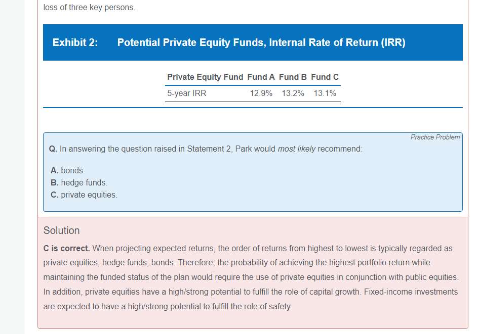This screenshot has height=334, width=478.
Task: Click the 'loss of three key persons' text
Action: click(89, 8)
